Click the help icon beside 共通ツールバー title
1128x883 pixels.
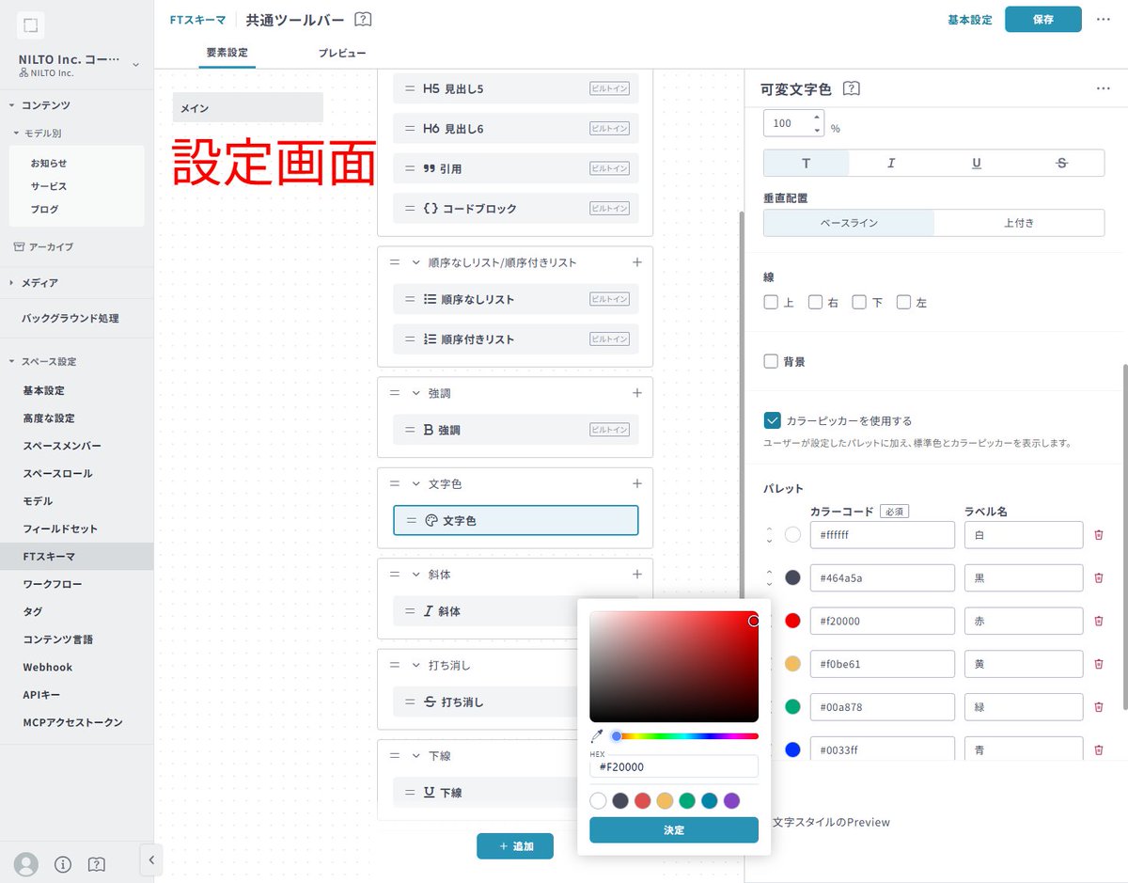[363, 19]
